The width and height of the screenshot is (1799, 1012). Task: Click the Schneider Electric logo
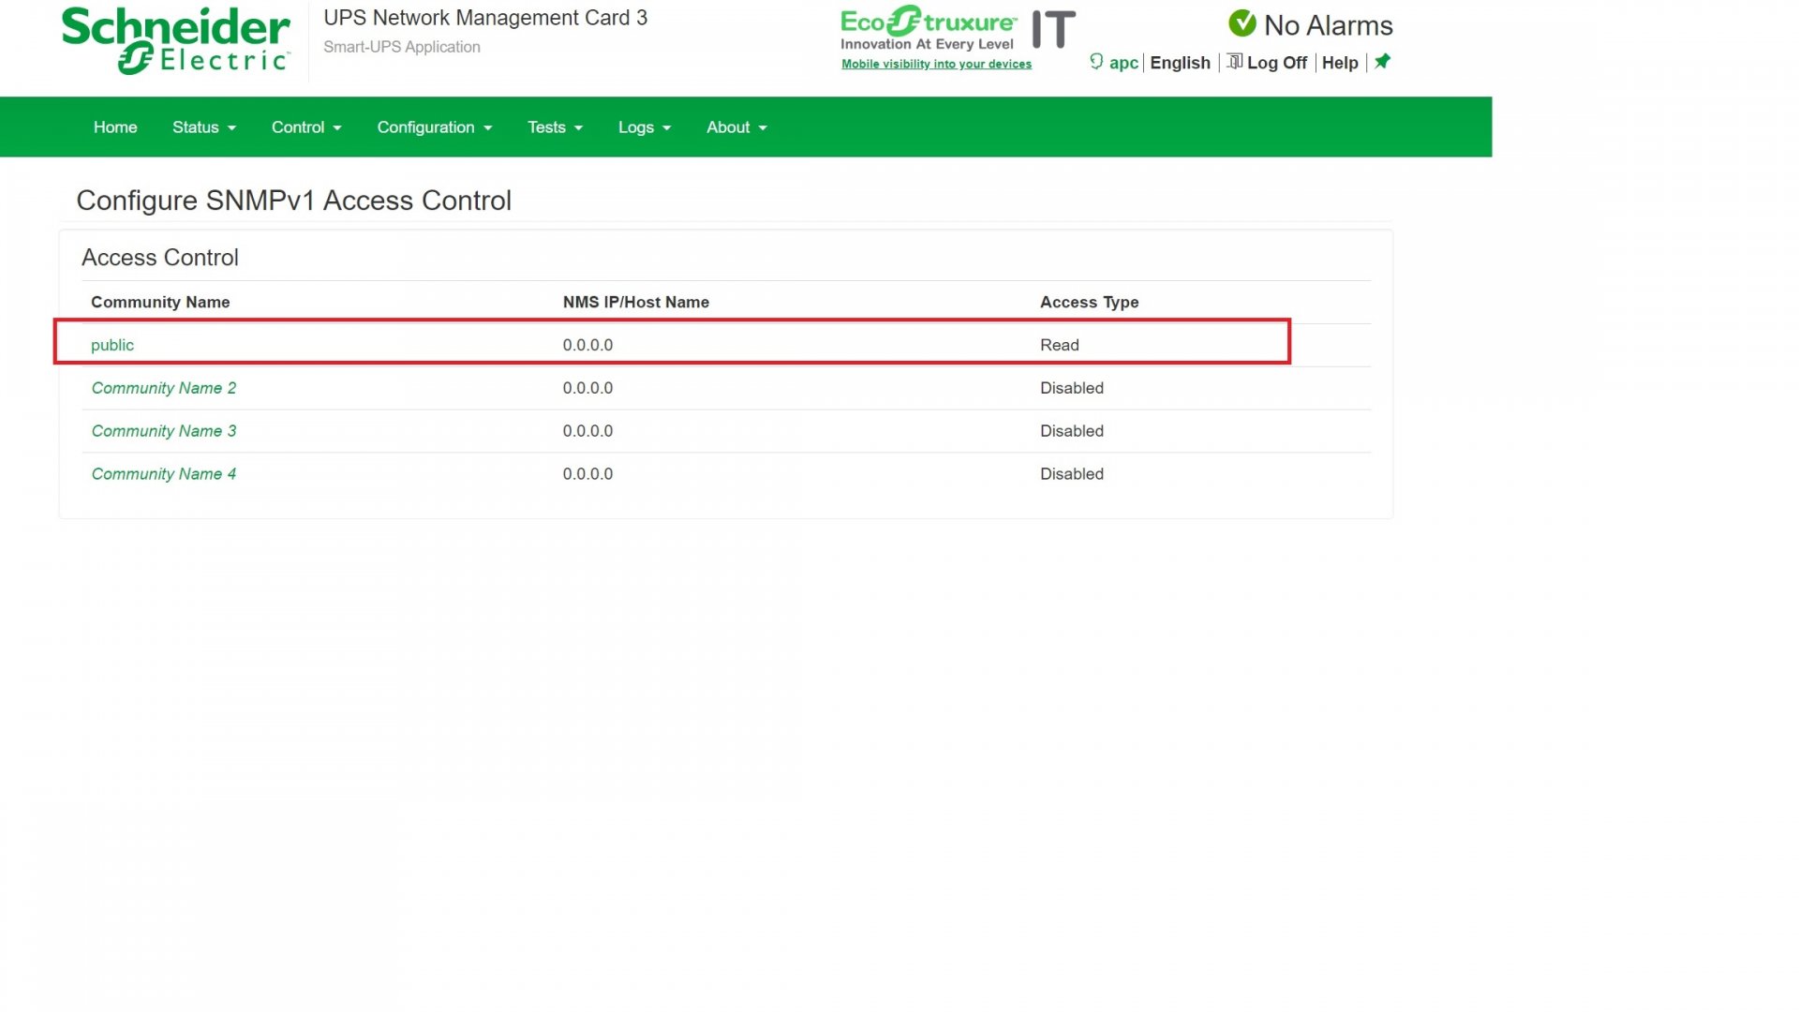[175, 40]
